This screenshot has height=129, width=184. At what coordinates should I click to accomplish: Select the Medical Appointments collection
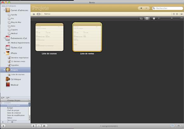tap(19, 43)
